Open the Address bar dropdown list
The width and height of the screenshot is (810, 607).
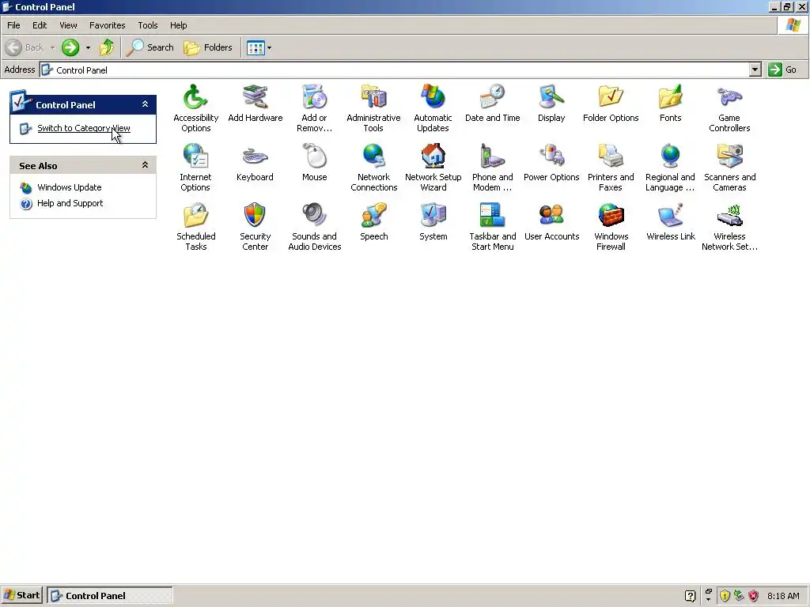click(x=755, y=70)
